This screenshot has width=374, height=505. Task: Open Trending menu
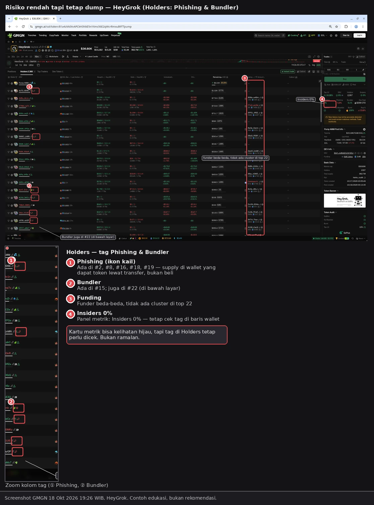43,35
